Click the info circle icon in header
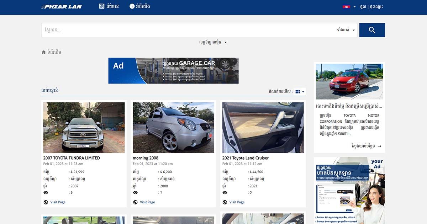The height and width of the screenshot is (224, 427). (132, 6)
